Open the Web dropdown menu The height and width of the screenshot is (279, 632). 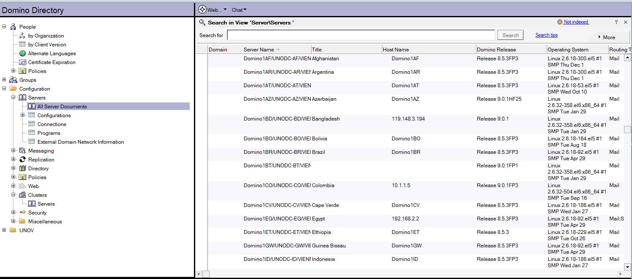[x=217, y=10]
